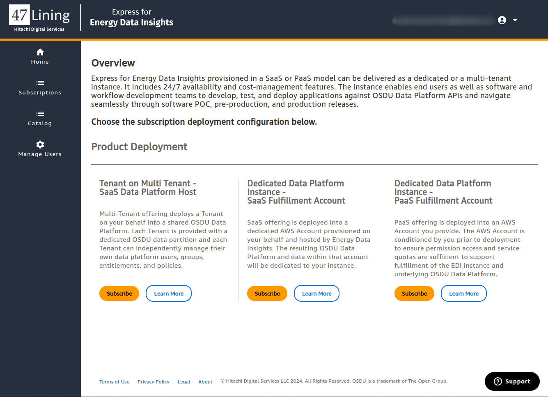Click the 47Lining logo
Viewport: 548px width, 397px height.
[39, 18]
